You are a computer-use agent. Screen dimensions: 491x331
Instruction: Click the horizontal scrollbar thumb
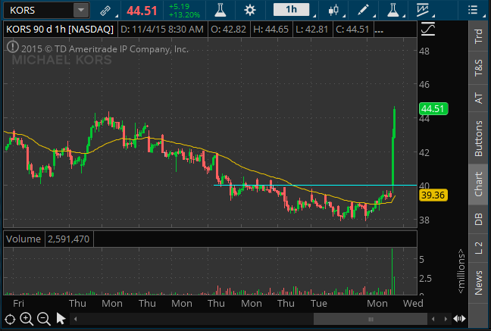[371, 320]
